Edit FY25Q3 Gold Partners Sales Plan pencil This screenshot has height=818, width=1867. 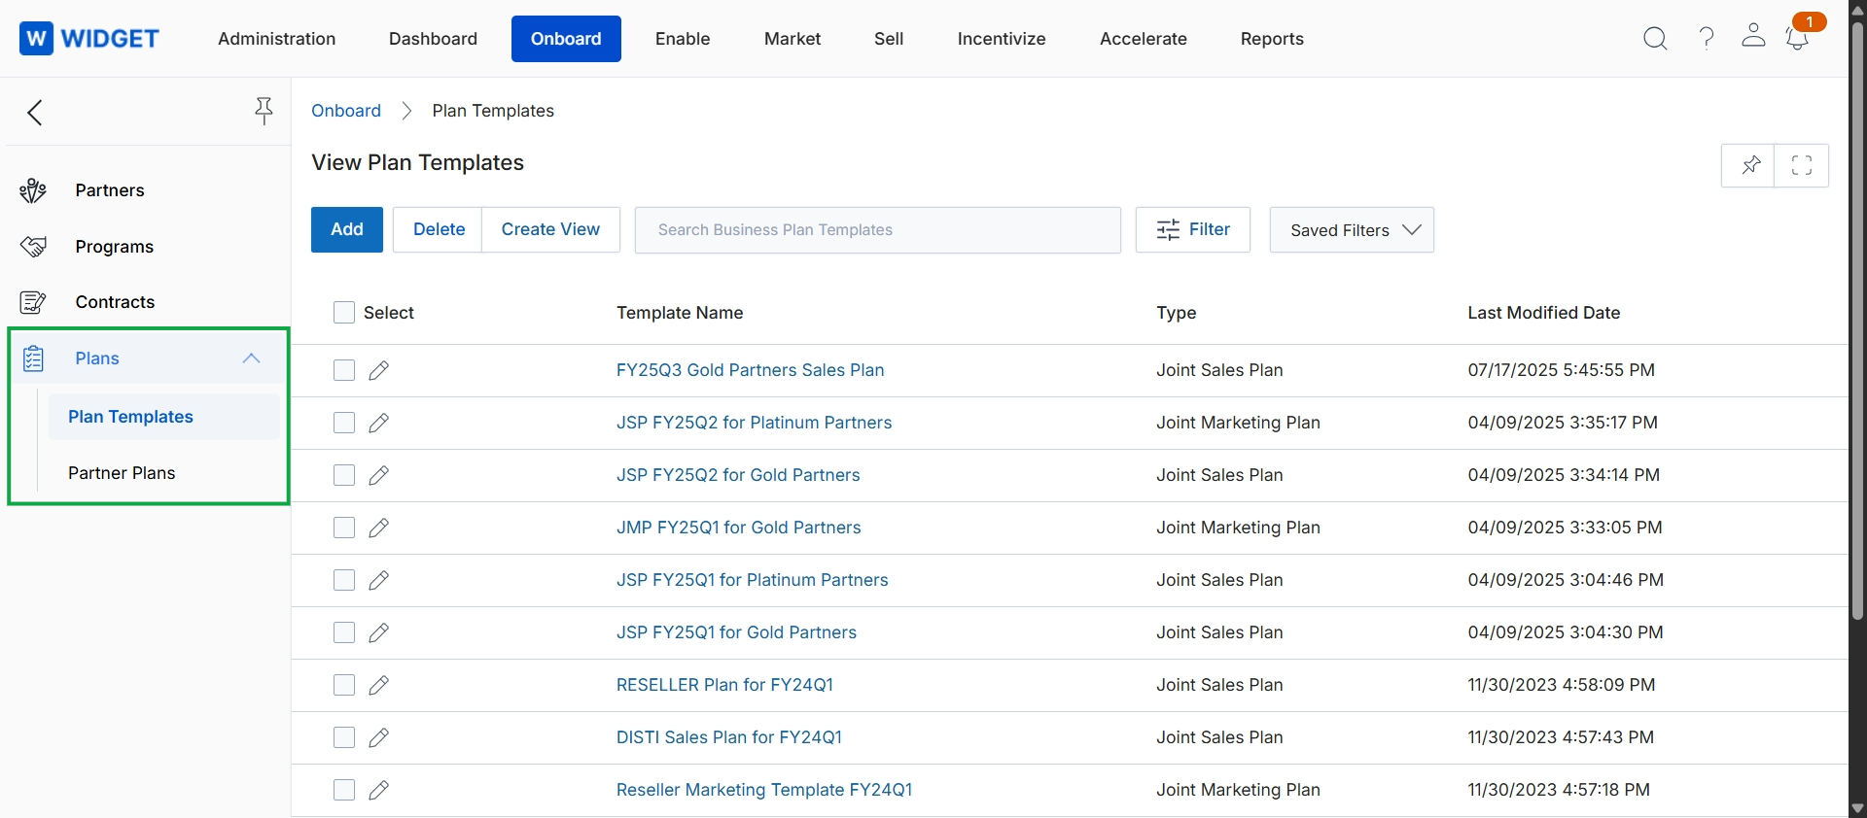(379, 370)
